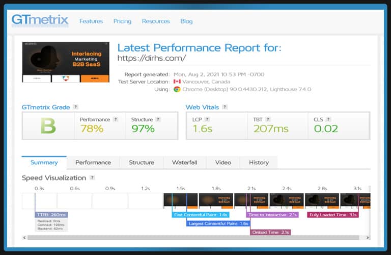391x255 pixels.
Task: Open the Pricing page link
Action: point(122,21)
